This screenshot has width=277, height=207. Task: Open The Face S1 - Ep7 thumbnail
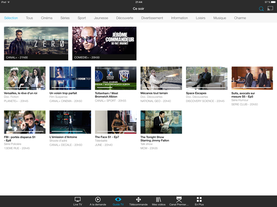click(116, 122)
